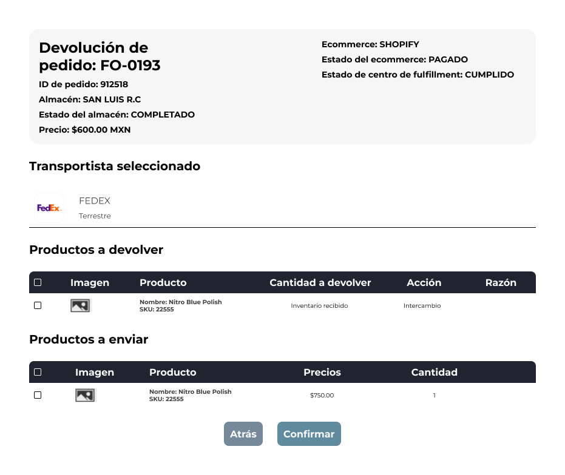Screen dimensions: 565x475
Task: Click the Cantidad column header
Action: (434, 372)
